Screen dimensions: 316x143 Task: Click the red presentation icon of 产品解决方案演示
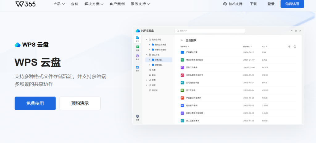182,98
